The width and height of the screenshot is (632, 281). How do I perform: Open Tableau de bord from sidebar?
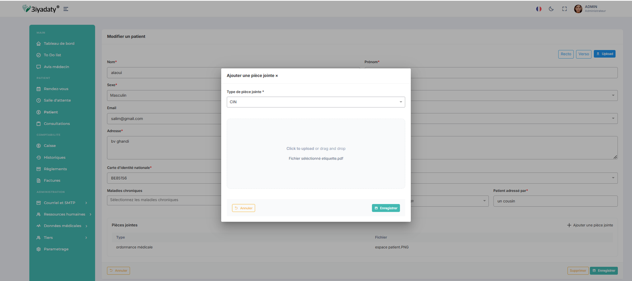59,44
